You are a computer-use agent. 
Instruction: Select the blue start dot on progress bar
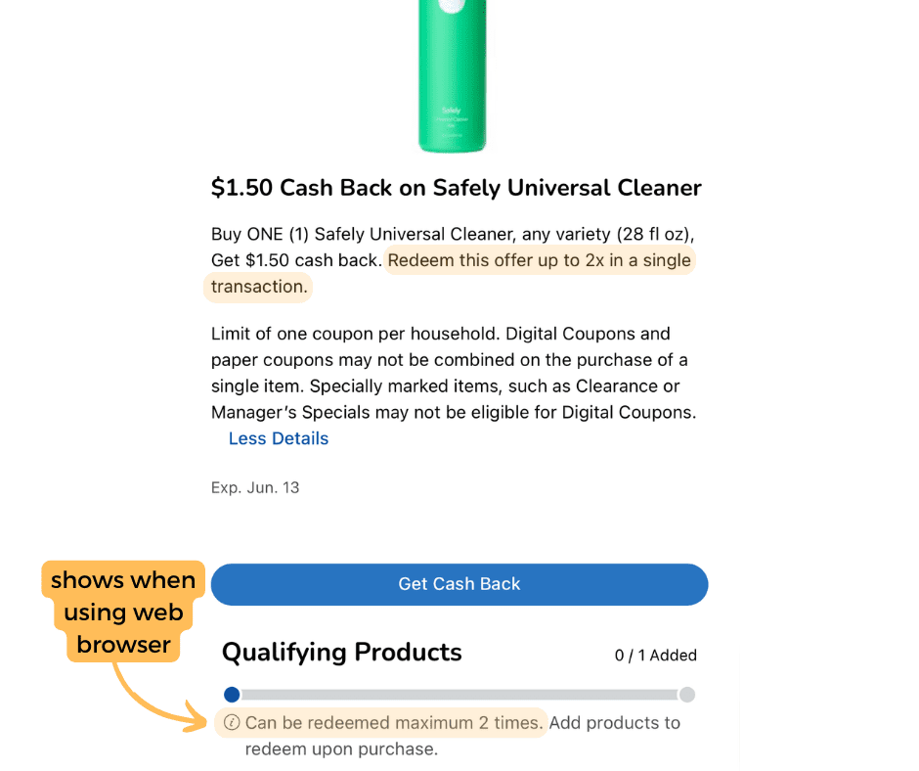232,695
